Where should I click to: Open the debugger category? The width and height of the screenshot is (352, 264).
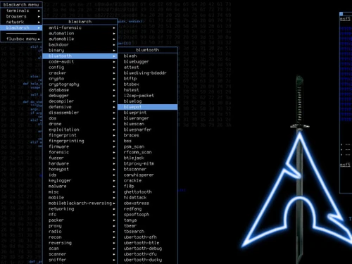[80, 96]
